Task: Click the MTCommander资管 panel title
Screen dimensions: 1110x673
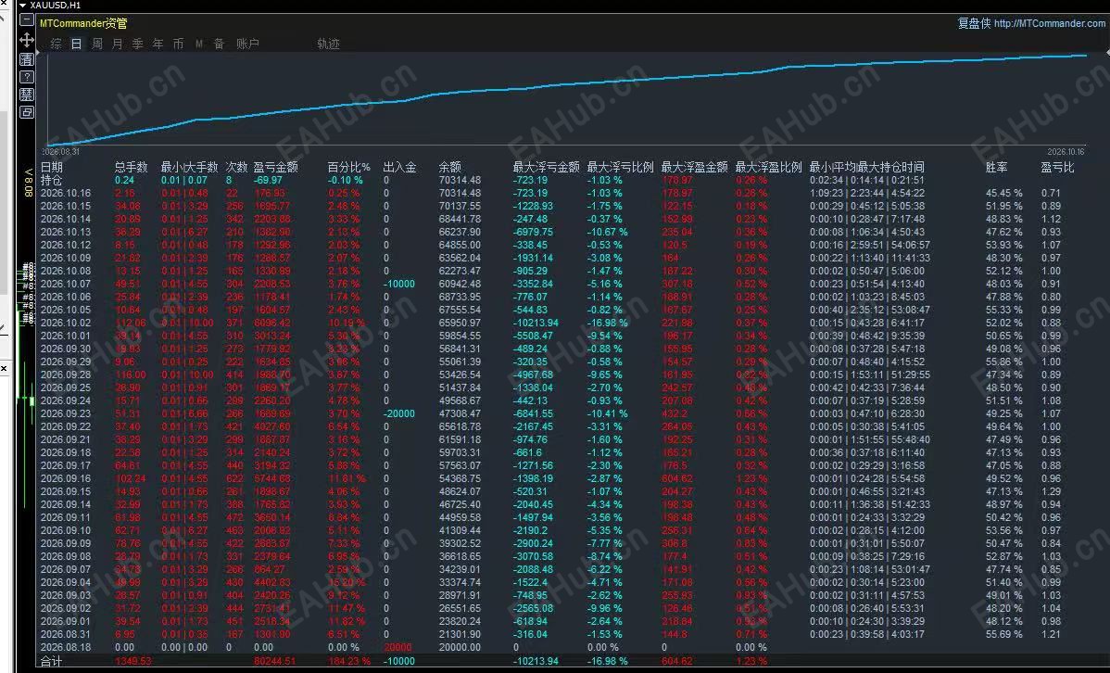Action: click(82, 23)
